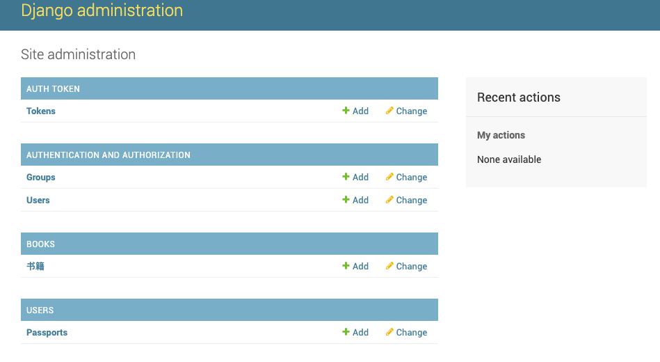
Task: Click the pencil icon in Users row
Action: tap(389, 199)
